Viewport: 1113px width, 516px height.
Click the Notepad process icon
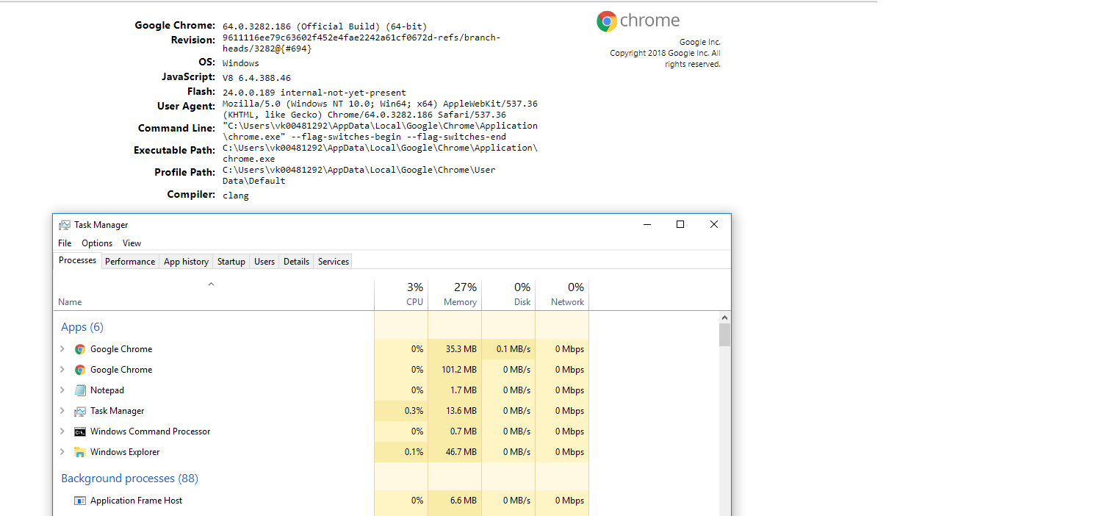[80, 390]
